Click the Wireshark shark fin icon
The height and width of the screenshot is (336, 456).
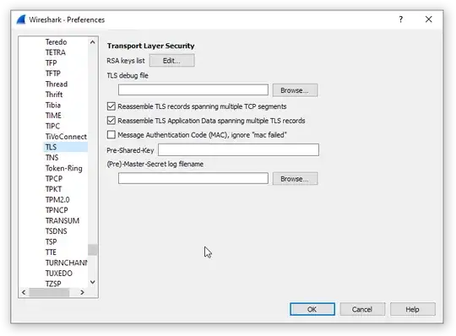(21, 19)
